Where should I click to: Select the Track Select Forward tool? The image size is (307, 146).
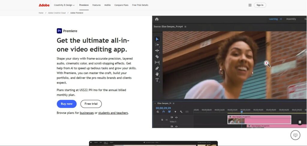point(157,45)
